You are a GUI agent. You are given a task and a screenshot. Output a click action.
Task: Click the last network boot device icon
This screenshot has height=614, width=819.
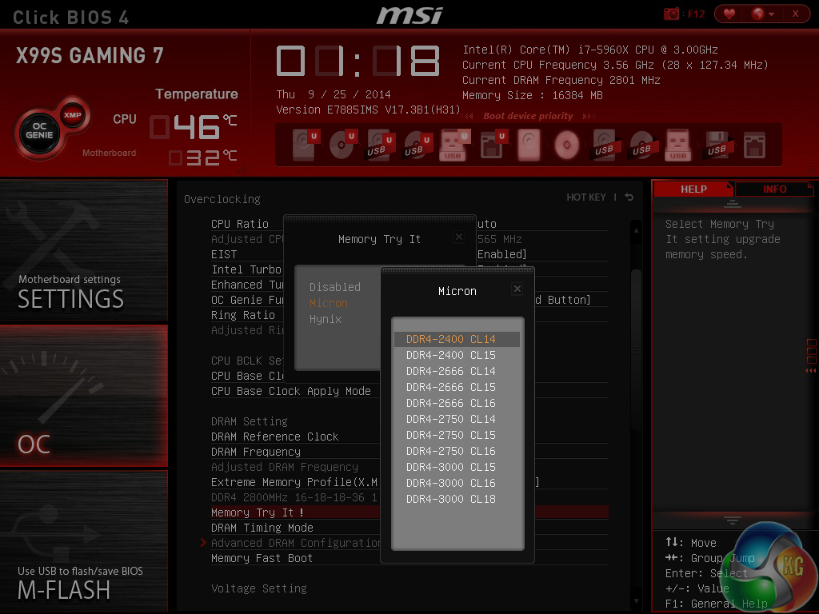click(754, 144)
